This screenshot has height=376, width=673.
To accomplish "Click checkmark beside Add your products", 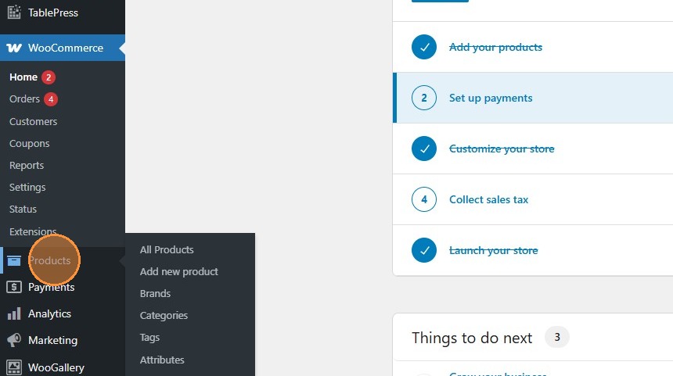I will [424, 47].
